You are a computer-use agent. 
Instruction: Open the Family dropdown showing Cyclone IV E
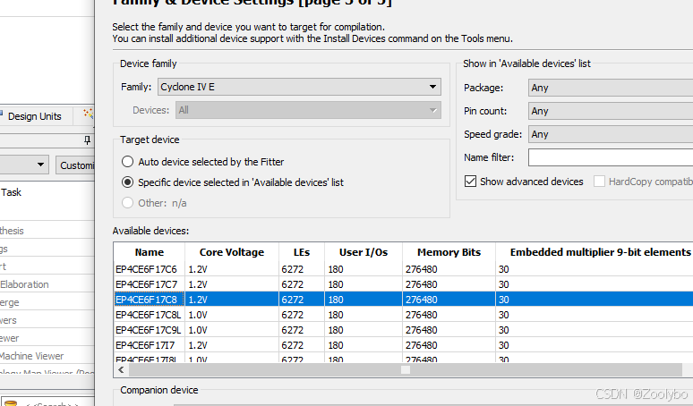299,87
